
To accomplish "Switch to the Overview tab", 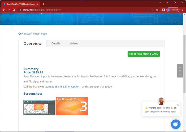I will coord(32,43).
